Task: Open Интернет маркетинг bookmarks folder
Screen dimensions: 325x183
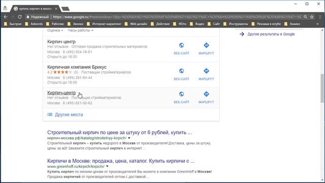Action: (x=104, y=24)
